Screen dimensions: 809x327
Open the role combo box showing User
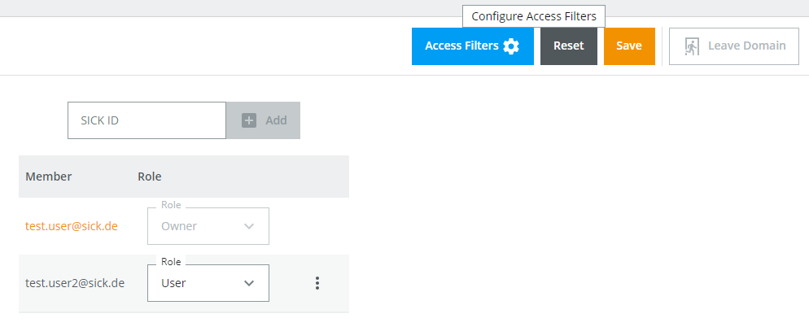pos(208,283)
